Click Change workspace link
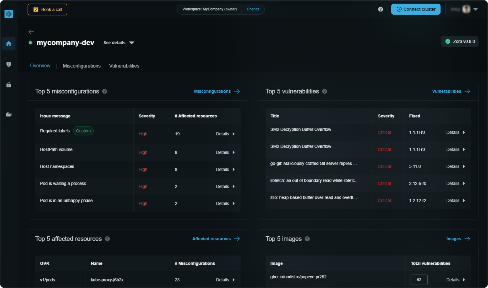488x288 pixels. coord(253,9)
